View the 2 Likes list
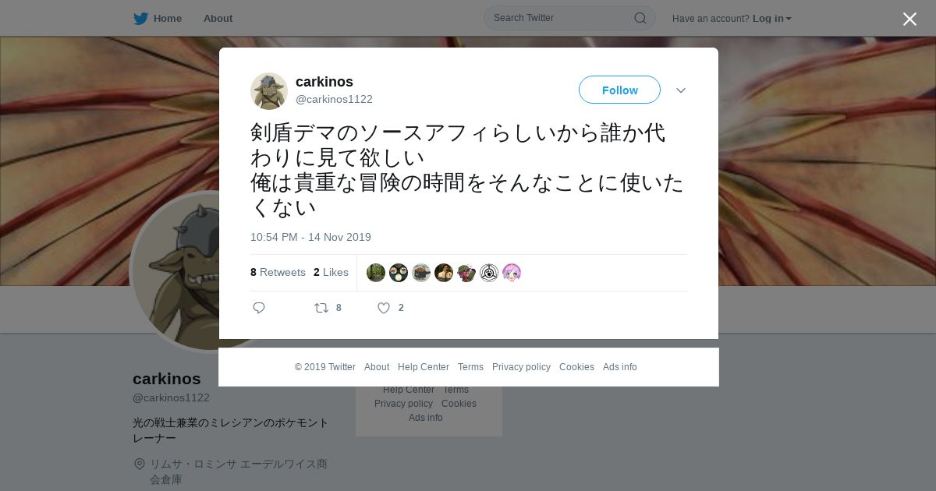The width and height of the screenshot is (936, 491). (x=331, y=272)
